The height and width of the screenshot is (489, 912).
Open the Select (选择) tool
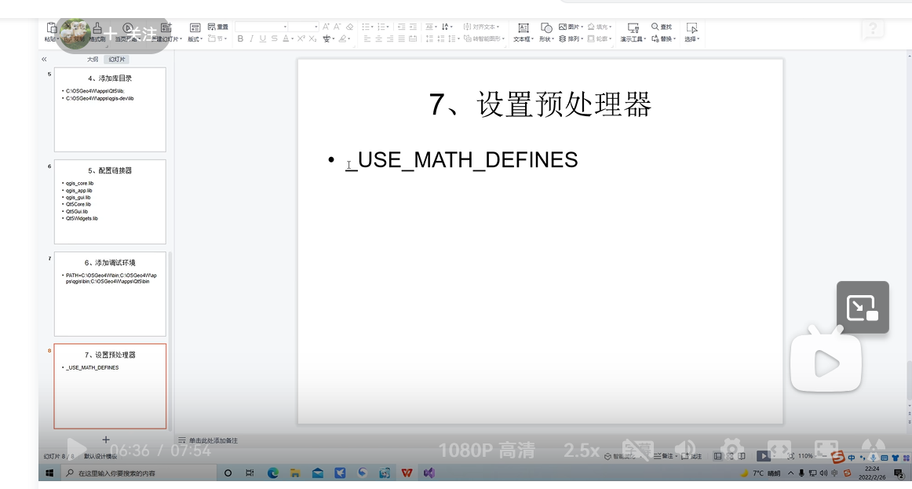(x=691, y=32)
